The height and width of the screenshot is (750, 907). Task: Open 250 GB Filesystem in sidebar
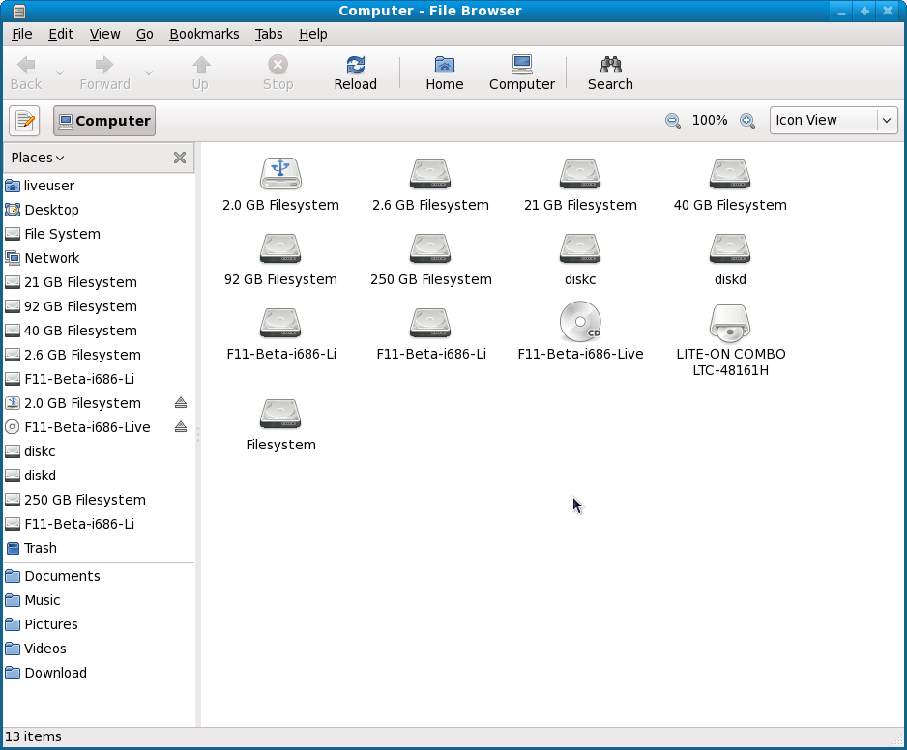(99, 500)
